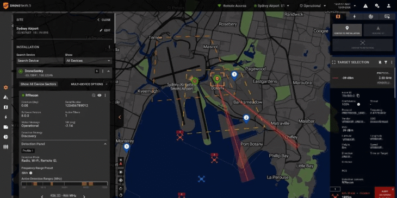397x198 pixels.
Task: Open system settings gears icon in top bar
Action: coord(377,6)
